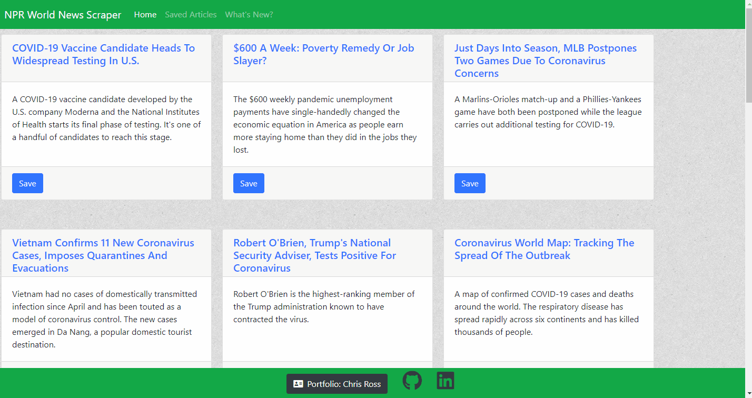752x398 pixels.
Task: Click summary starting 'Vietnam had no cases'
Action: [x=105, y=320]
